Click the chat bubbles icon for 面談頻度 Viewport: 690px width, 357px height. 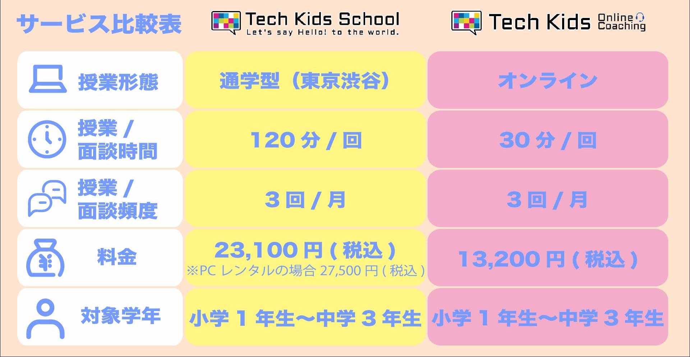[x=47, y=198]
